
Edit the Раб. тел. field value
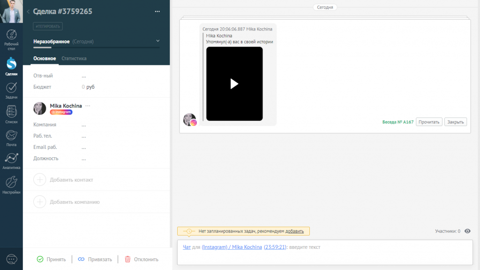click(x=84, y=136)
